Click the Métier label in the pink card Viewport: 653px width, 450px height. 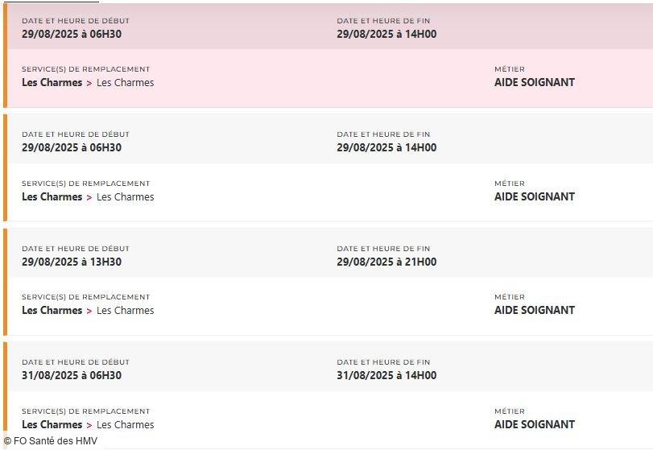coord(509,69)
